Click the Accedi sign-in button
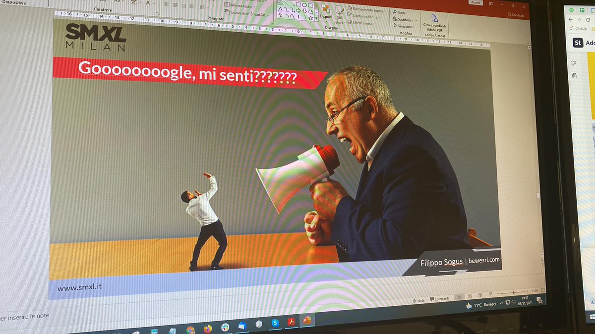The image size is (595, 334). coord(476,2)
